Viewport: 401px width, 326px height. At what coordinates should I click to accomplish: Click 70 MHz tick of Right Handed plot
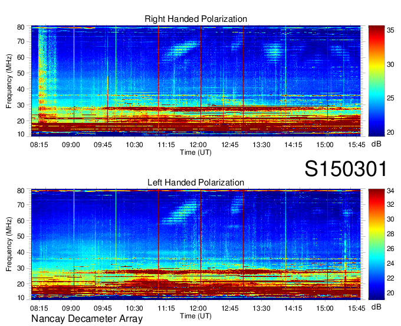click(x=21, y=41)
